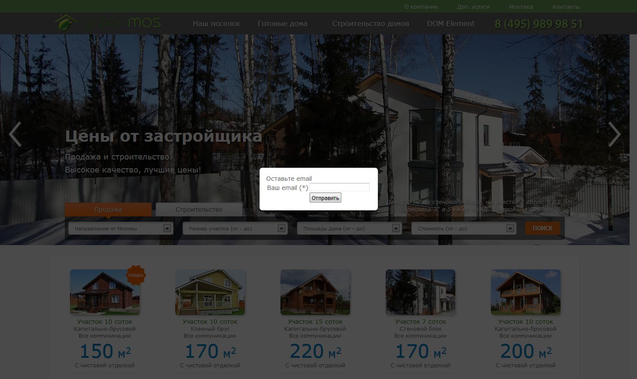Click 'Продажа и строительство.' slide text
Viewport: 637px width, 379px height.
tap(119, 157)
